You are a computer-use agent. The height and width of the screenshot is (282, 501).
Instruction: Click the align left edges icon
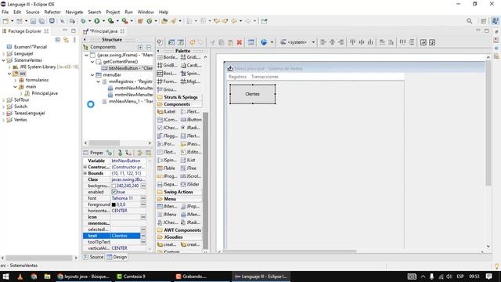(x=323, y=42)
